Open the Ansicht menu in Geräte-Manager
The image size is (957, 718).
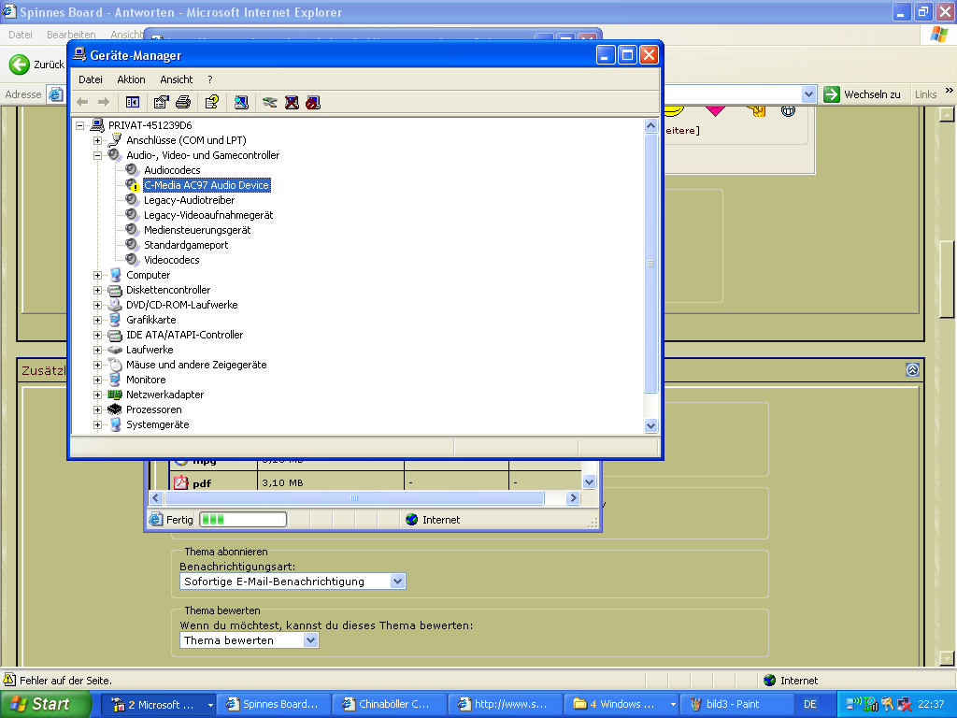point(176,79)
